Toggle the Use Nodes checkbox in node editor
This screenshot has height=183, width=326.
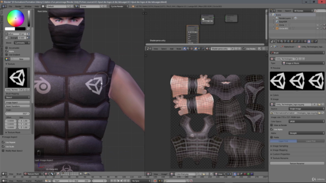tap(244, 49)
